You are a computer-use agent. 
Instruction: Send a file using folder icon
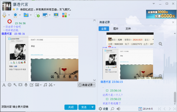point(26,15)
